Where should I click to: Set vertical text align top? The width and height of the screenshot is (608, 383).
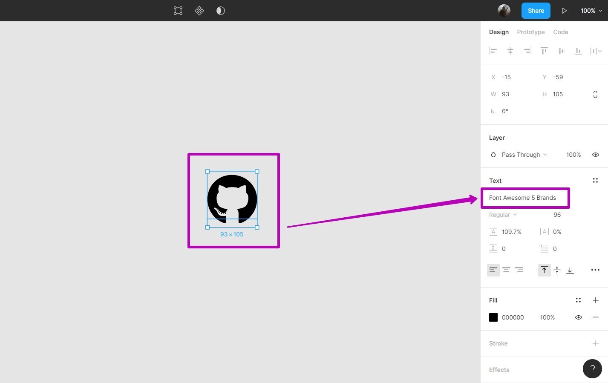click(x=544, y=270)
